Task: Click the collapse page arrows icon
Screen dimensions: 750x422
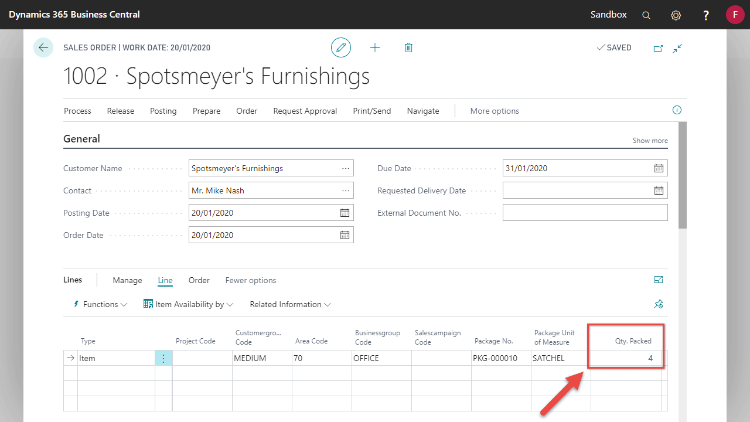Action: click(x=677, y=48)
